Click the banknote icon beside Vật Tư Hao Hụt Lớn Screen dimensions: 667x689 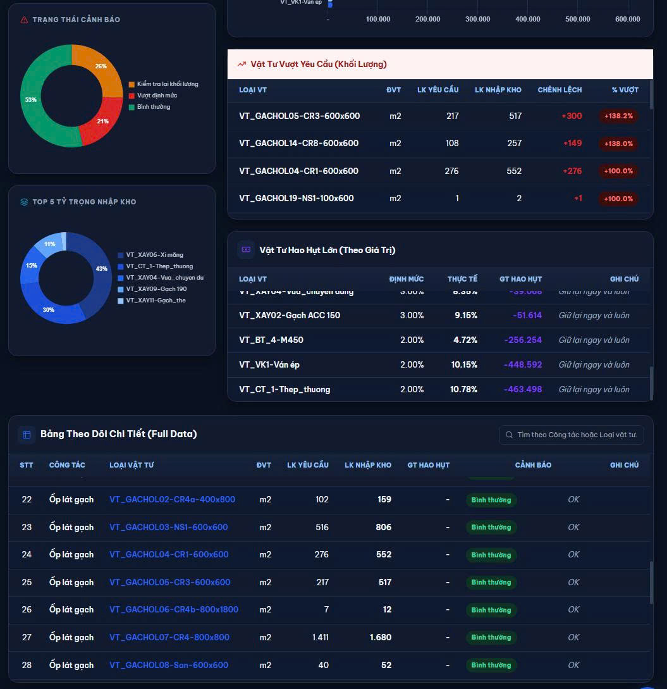tap(246, 250)
